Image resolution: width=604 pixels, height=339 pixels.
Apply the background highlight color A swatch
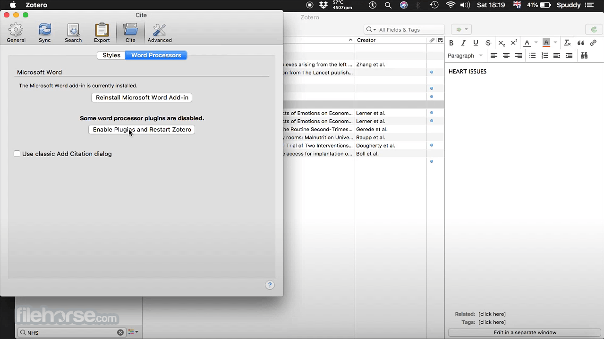546,43
